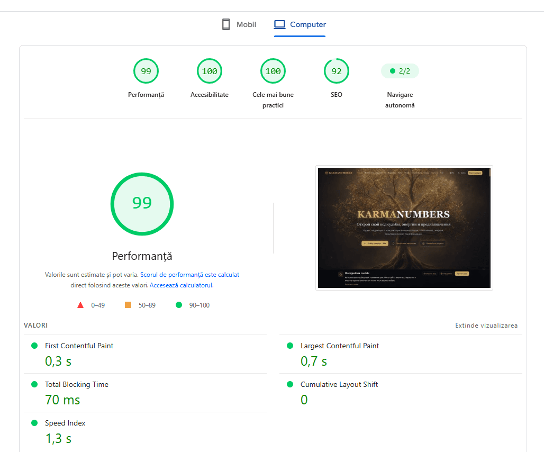Click the 1,3 s Speed Index value
This screenshot has height=452, width=544.
(58, 439)
